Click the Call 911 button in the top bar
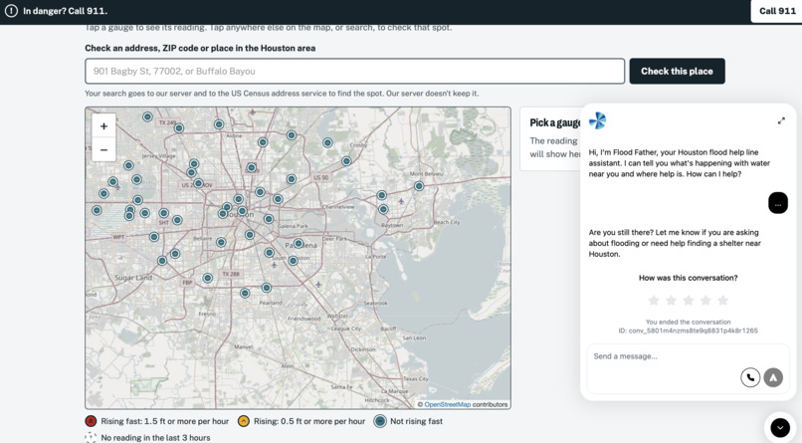This screenshot has height=443, width=802. (777, 11)
